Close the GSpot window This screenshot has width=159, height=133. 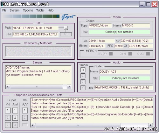[x=155, y=4]
